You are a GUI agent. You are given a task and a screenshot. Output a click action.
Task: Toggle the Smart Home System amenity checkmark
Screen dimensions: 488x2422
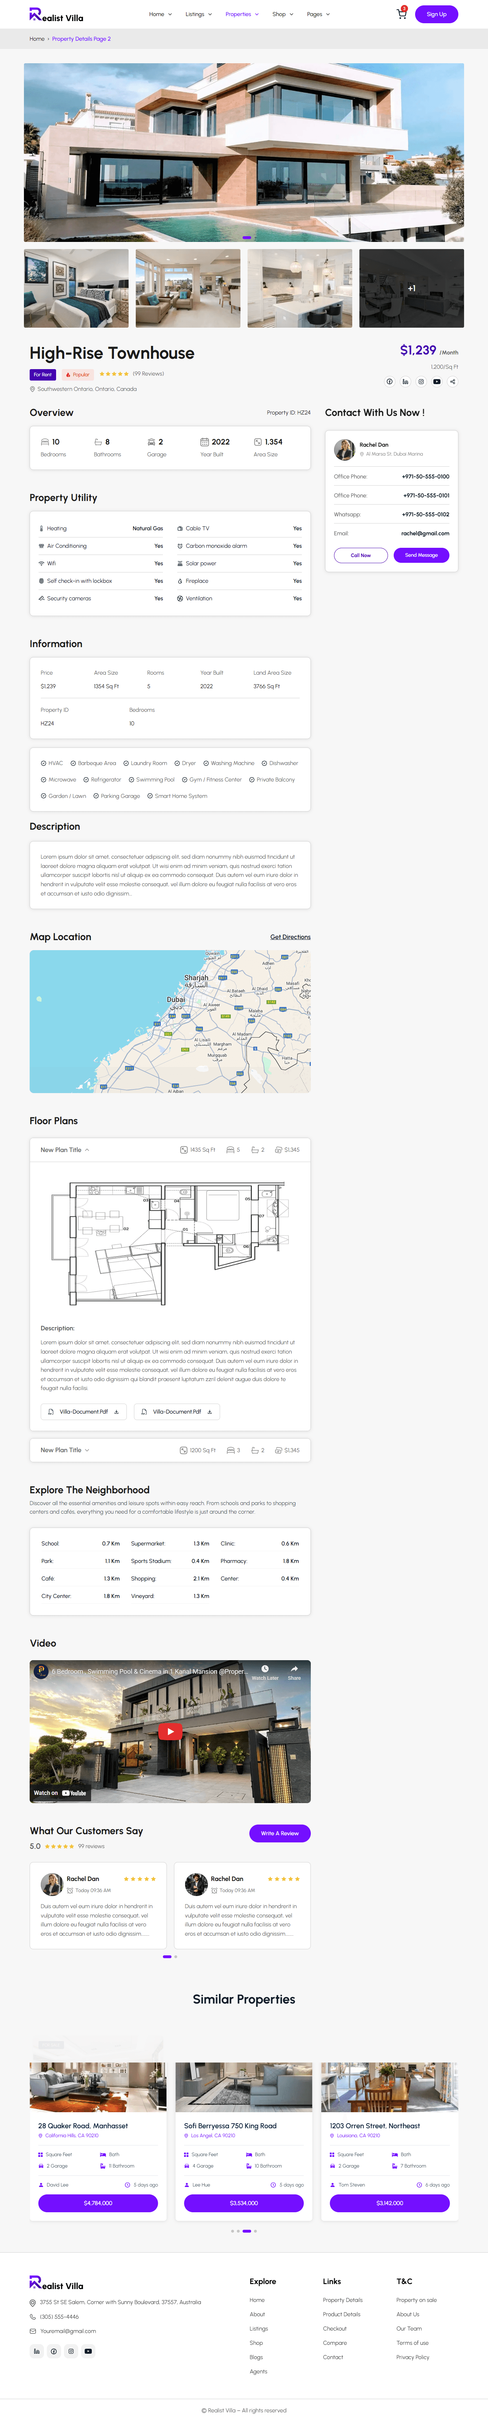point(149,795)
